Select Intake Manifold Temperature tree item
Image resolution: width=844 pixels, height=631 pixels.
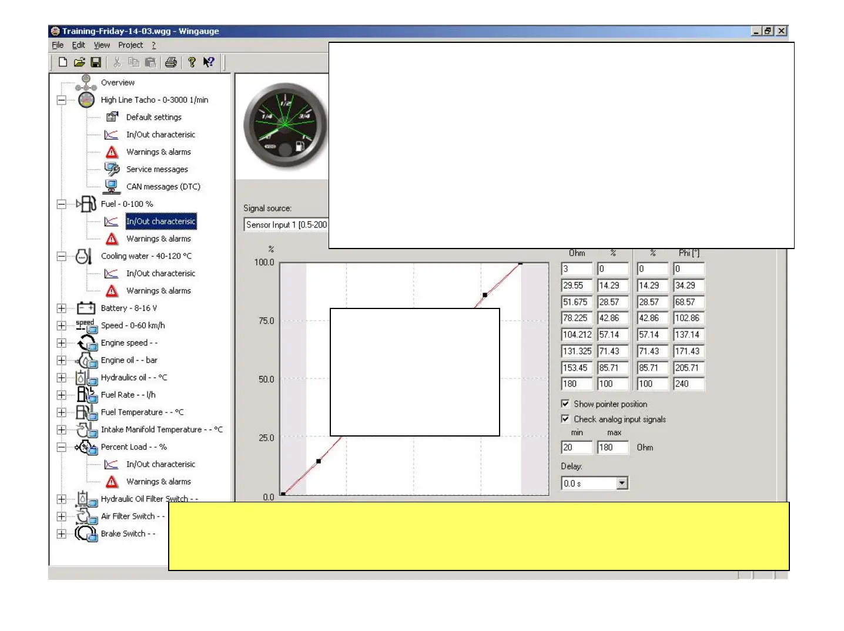162,429
